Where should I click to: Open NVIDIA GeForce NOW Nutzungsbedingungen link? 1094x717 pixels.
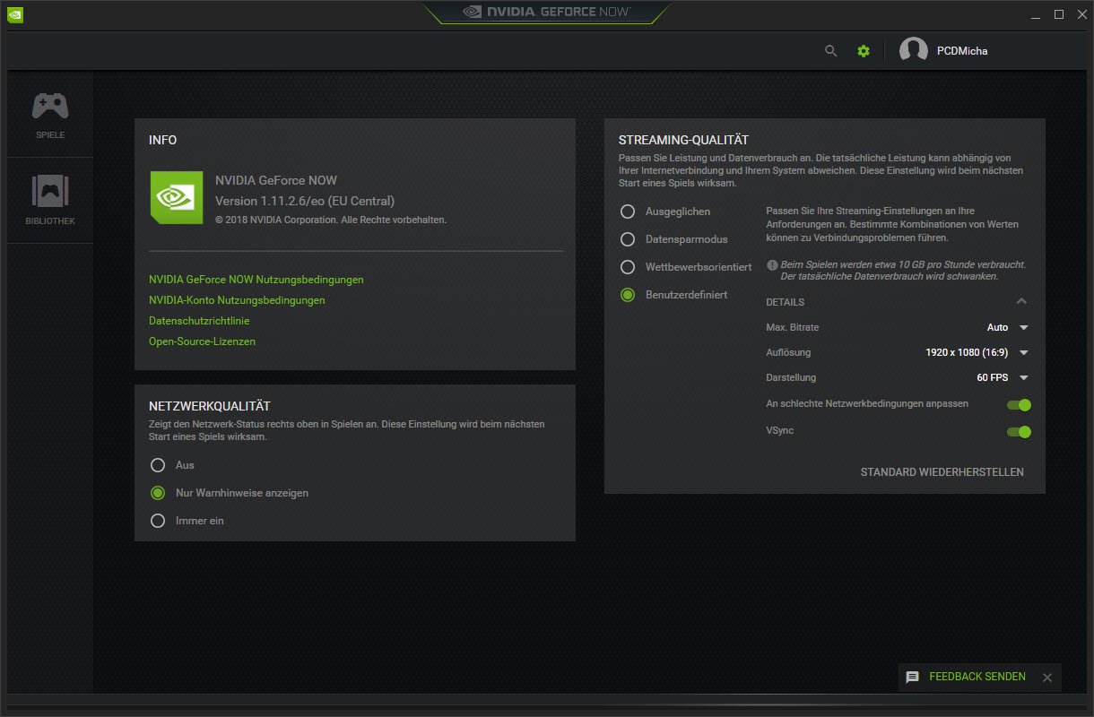256,280
